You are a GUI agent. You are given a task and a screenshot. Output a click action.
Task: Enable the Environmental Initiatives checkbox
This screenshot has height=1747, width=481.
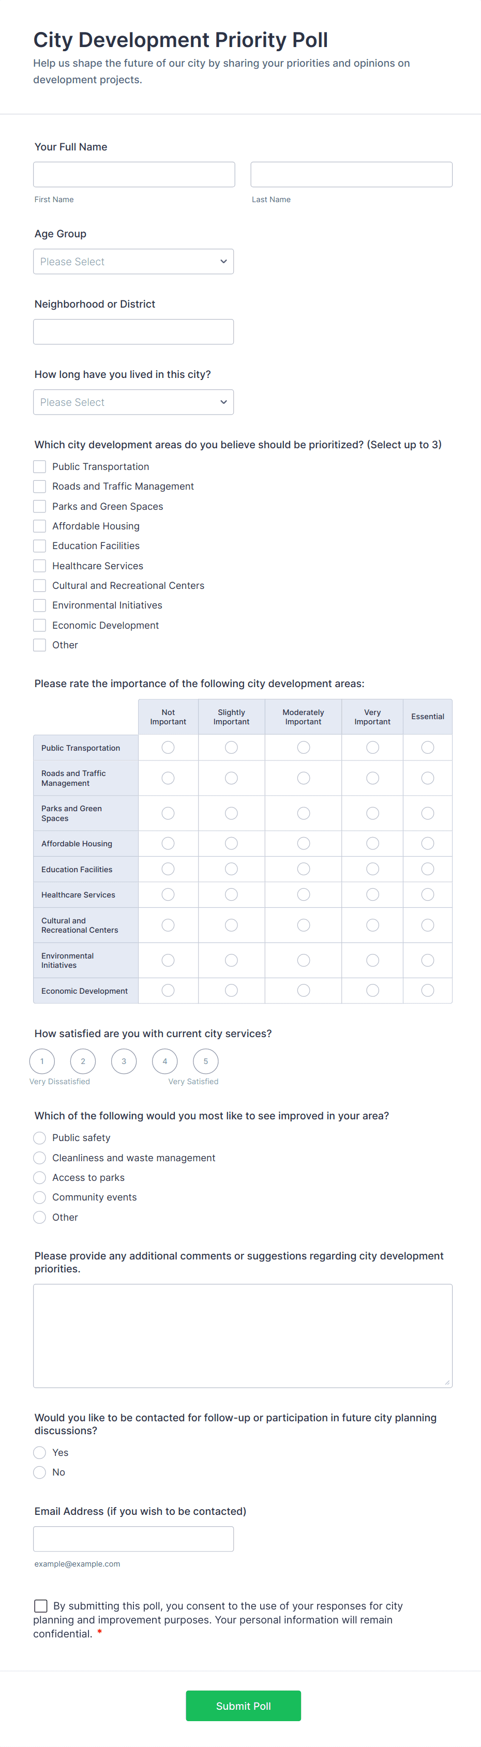(x=40, y=605)
